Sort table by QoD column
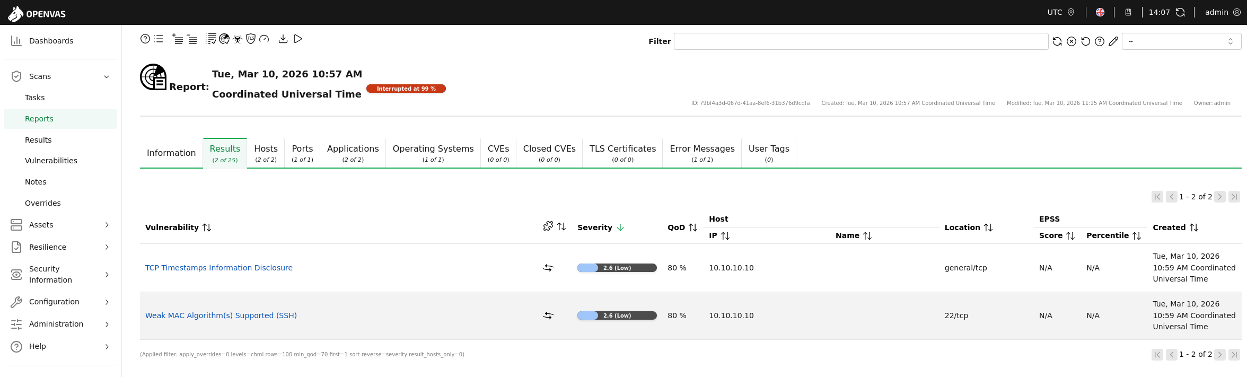The image size is (1247, 386). (682, 227)
